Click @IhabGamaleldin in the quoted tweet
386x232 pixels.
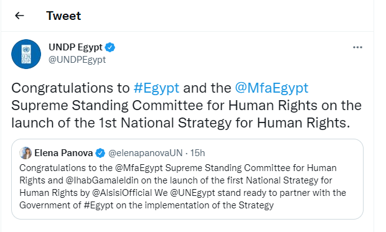(102, 180)
